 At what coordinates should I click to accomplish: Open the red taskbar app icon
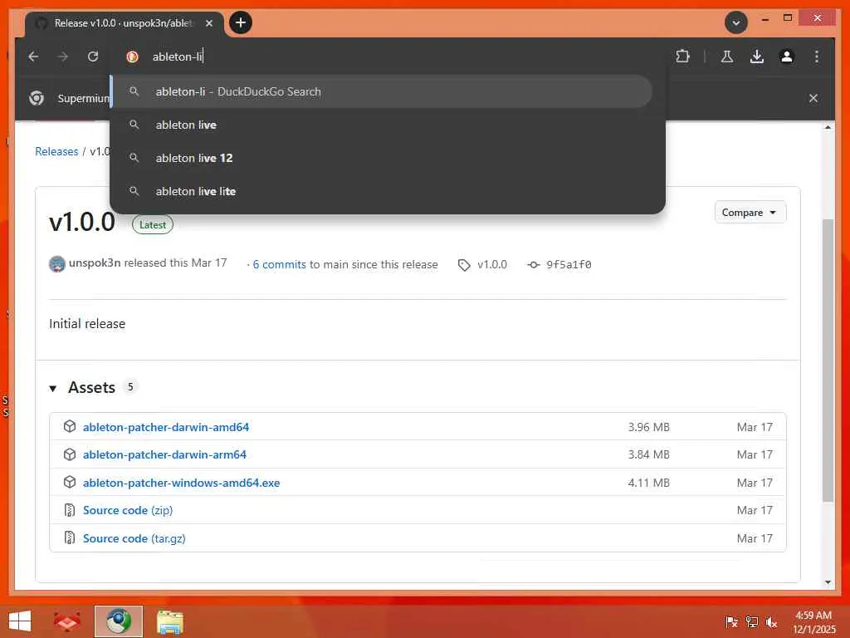pyautogui.click(x=66, y=621)
